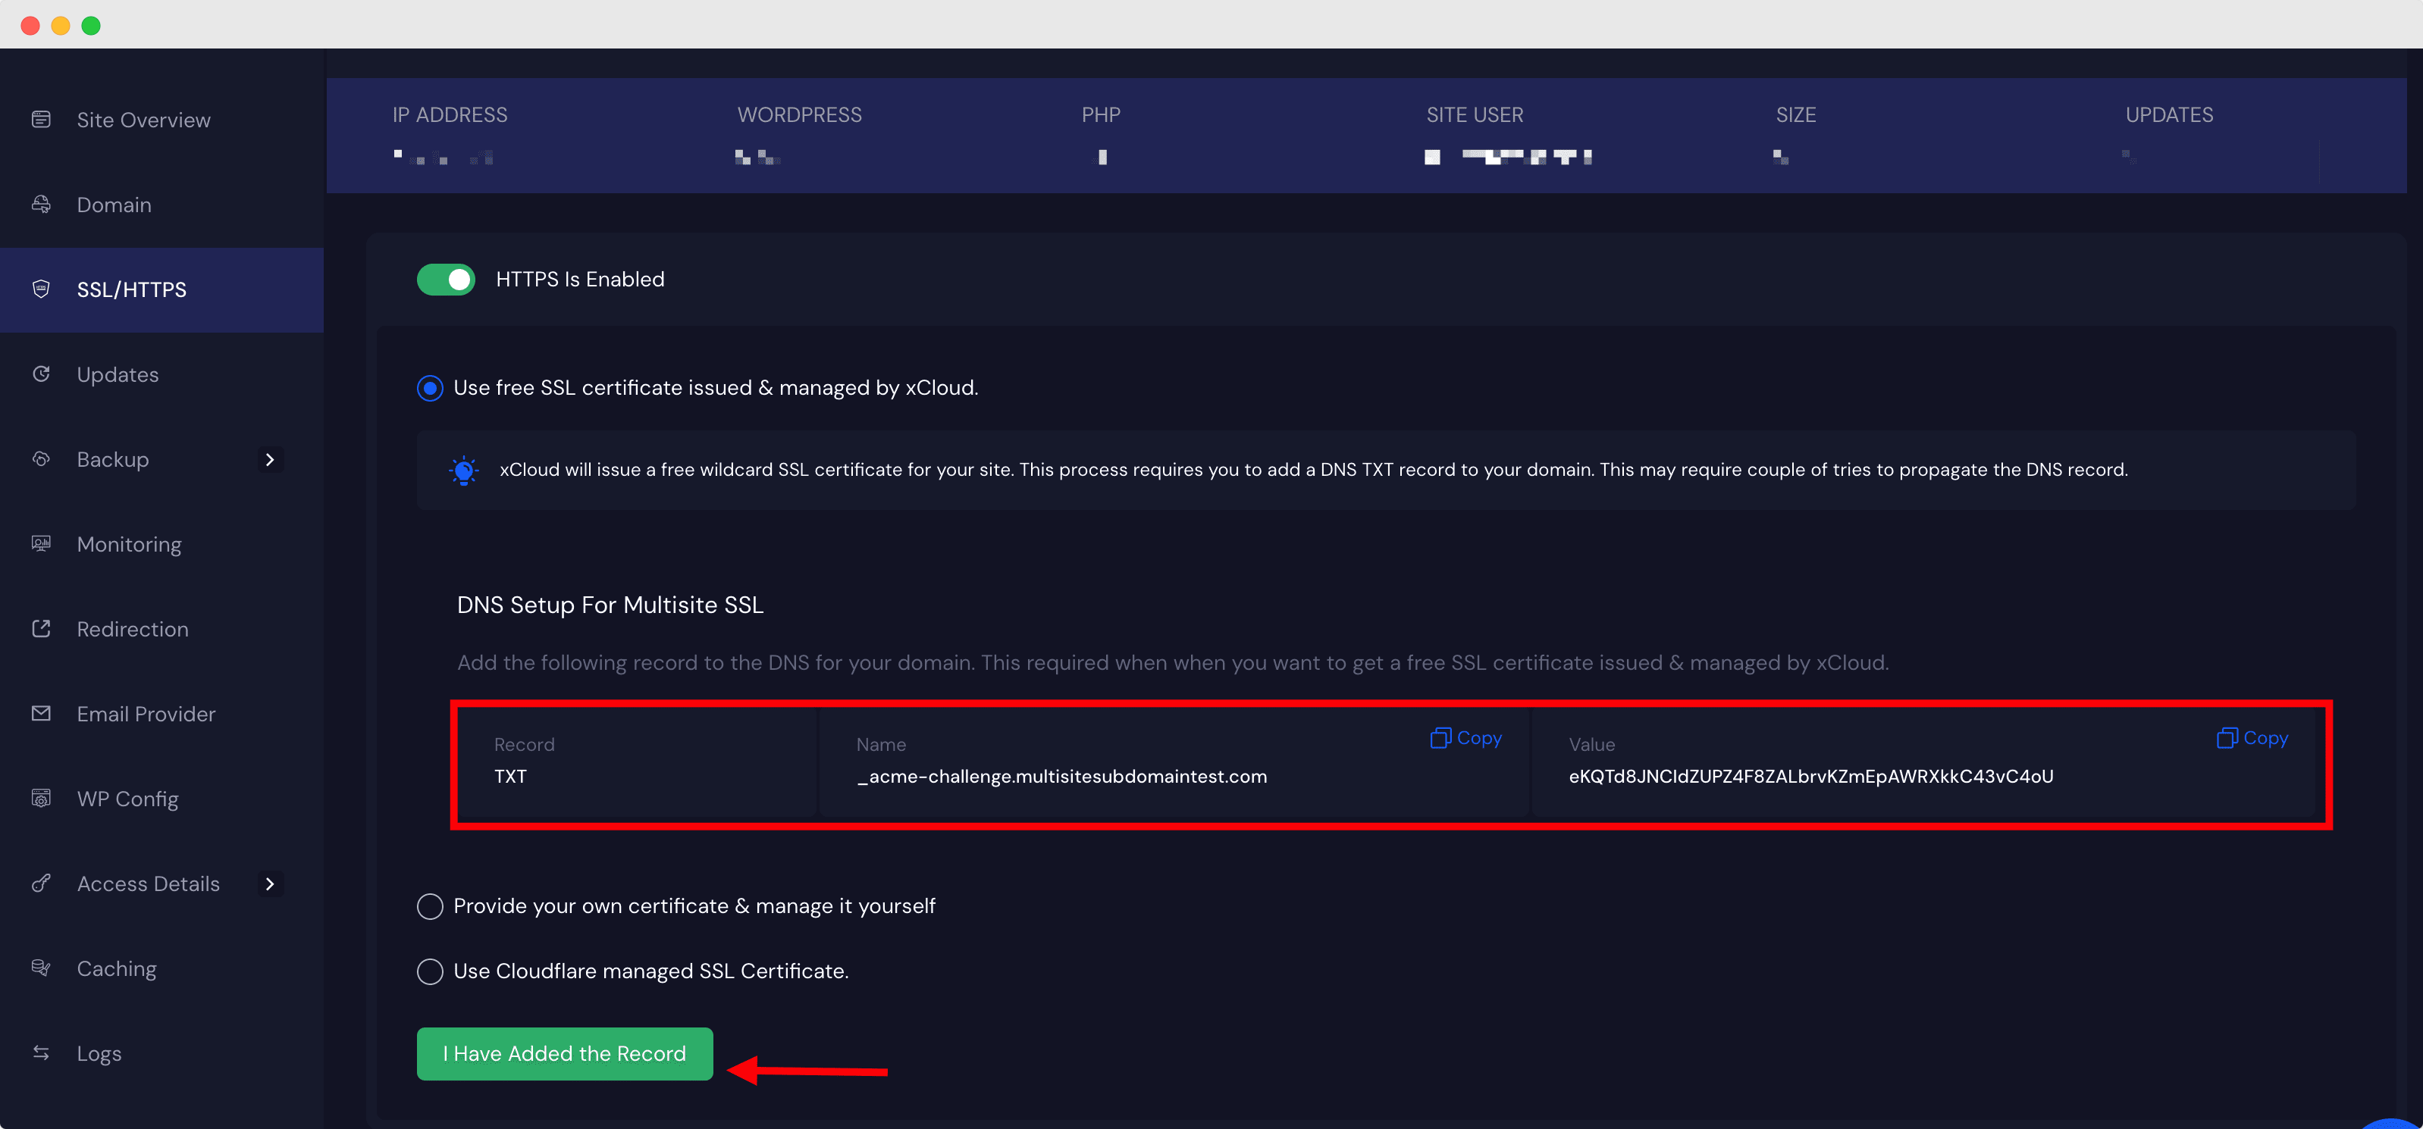Click the Domain globe icon

point(42,204)
